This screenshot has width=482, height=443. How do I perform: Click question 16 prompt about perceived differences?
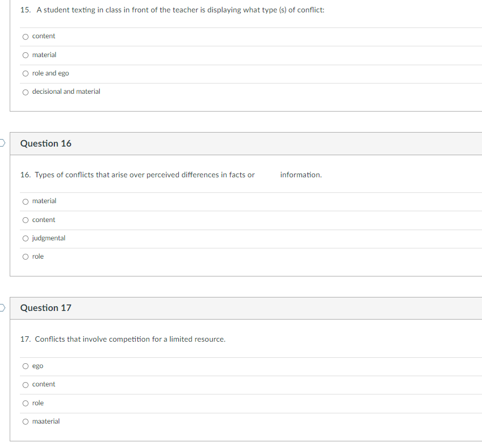(x=171, y=175)
